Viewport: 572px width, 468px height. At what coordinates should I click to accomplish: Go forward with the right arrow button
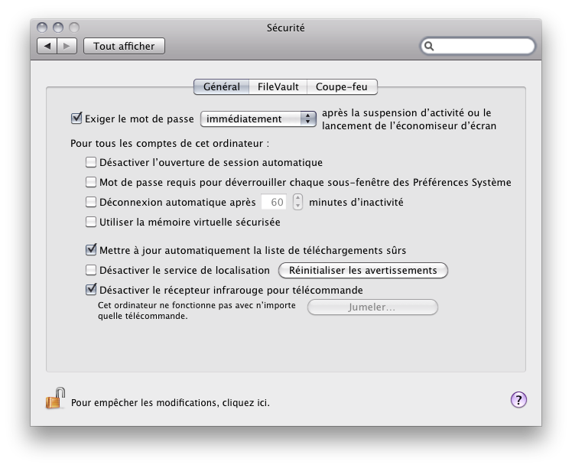[x=67, y=46]
